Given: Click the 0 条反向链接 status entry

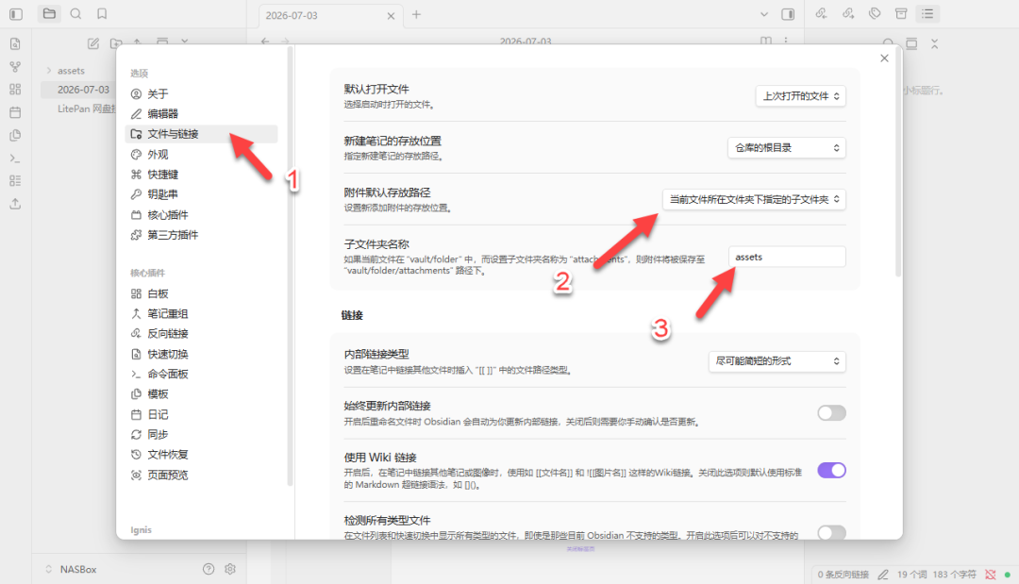Looking at the screenshot, I should pos(843,575).
